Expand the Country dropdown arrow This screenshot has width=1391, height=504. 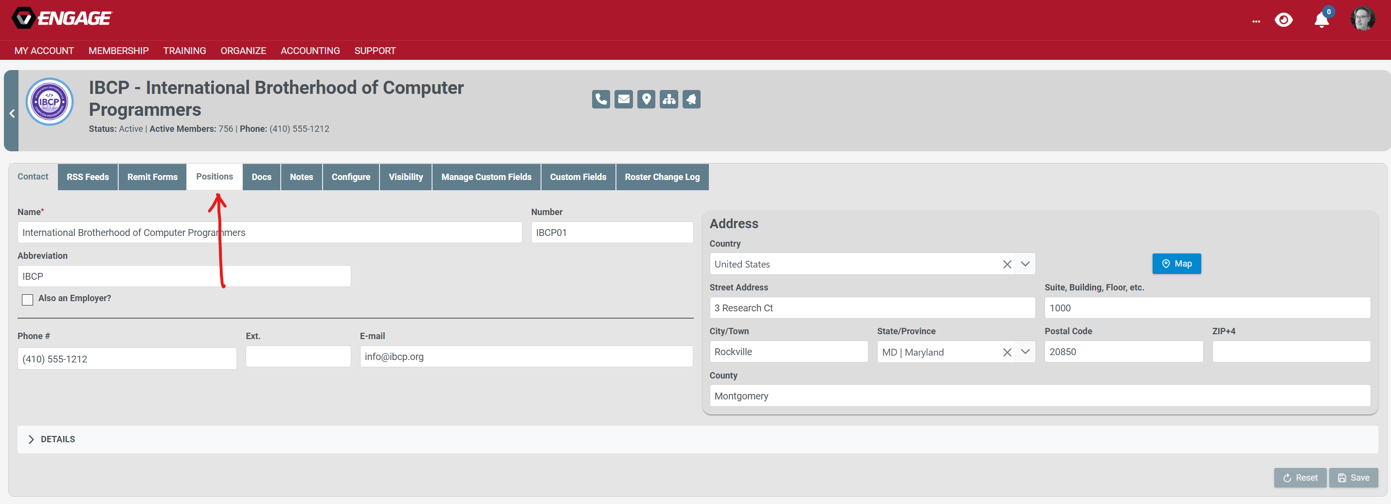pyautogui.click(x=1025, y=264)
